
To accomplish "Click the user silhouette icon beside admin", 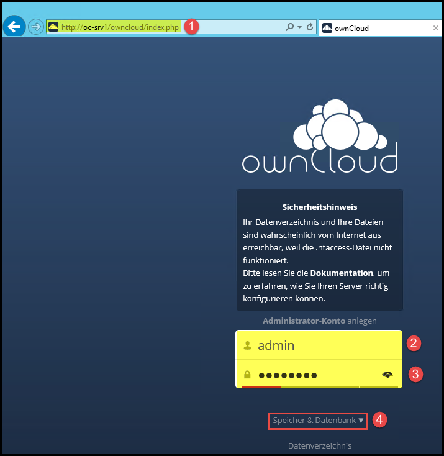I will coord(247,345).
